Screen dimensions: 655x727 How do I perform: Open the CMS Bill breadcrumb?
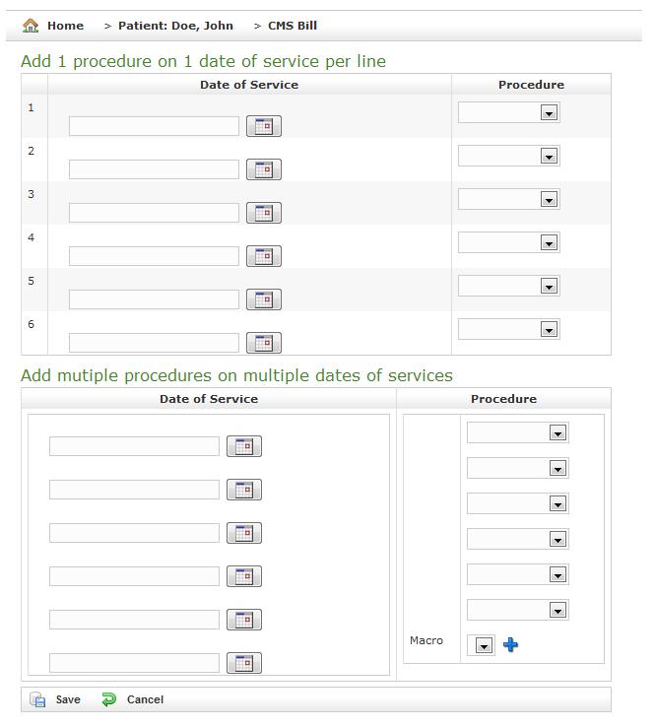click(x=293, y=26)
